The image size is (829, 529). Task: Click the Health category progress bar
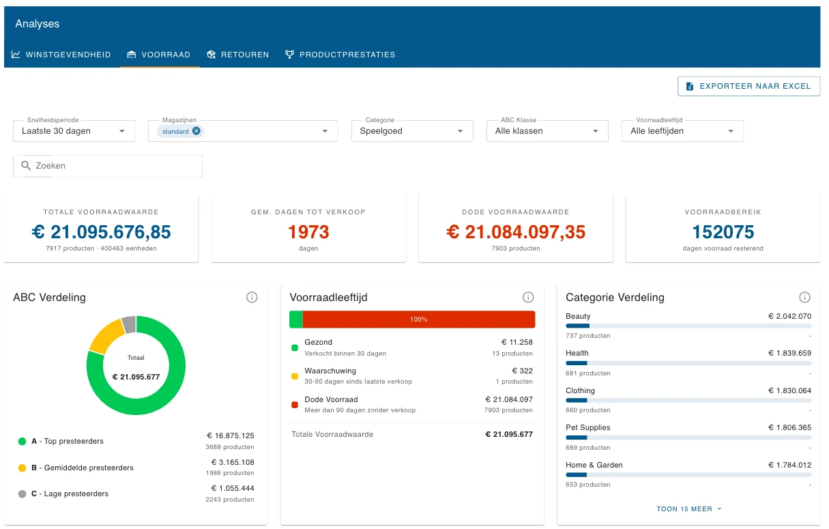(688, 363)
